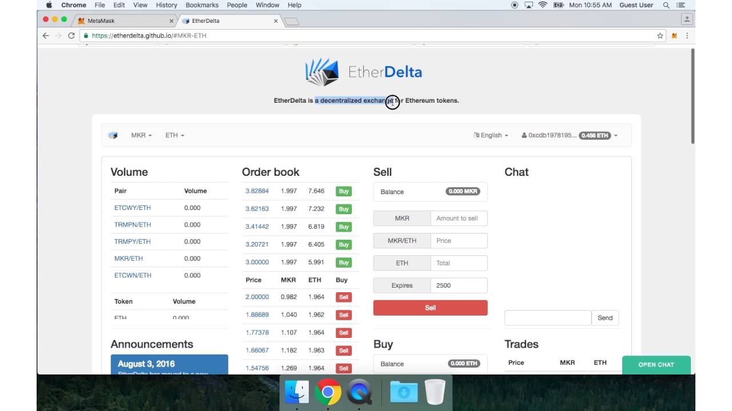The height and width of the screenshot is (411, 732).
Task: Click Buy on the 3.00000 order
Action: coord(343,263)
